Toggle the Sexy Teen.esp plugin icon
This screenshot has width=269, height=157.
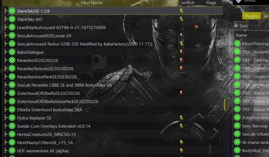click(237, 126)
